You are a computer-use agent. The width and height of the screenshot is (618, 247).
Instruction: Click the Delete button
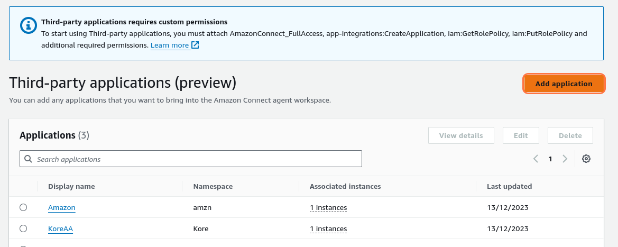click(x=570, y=135)
